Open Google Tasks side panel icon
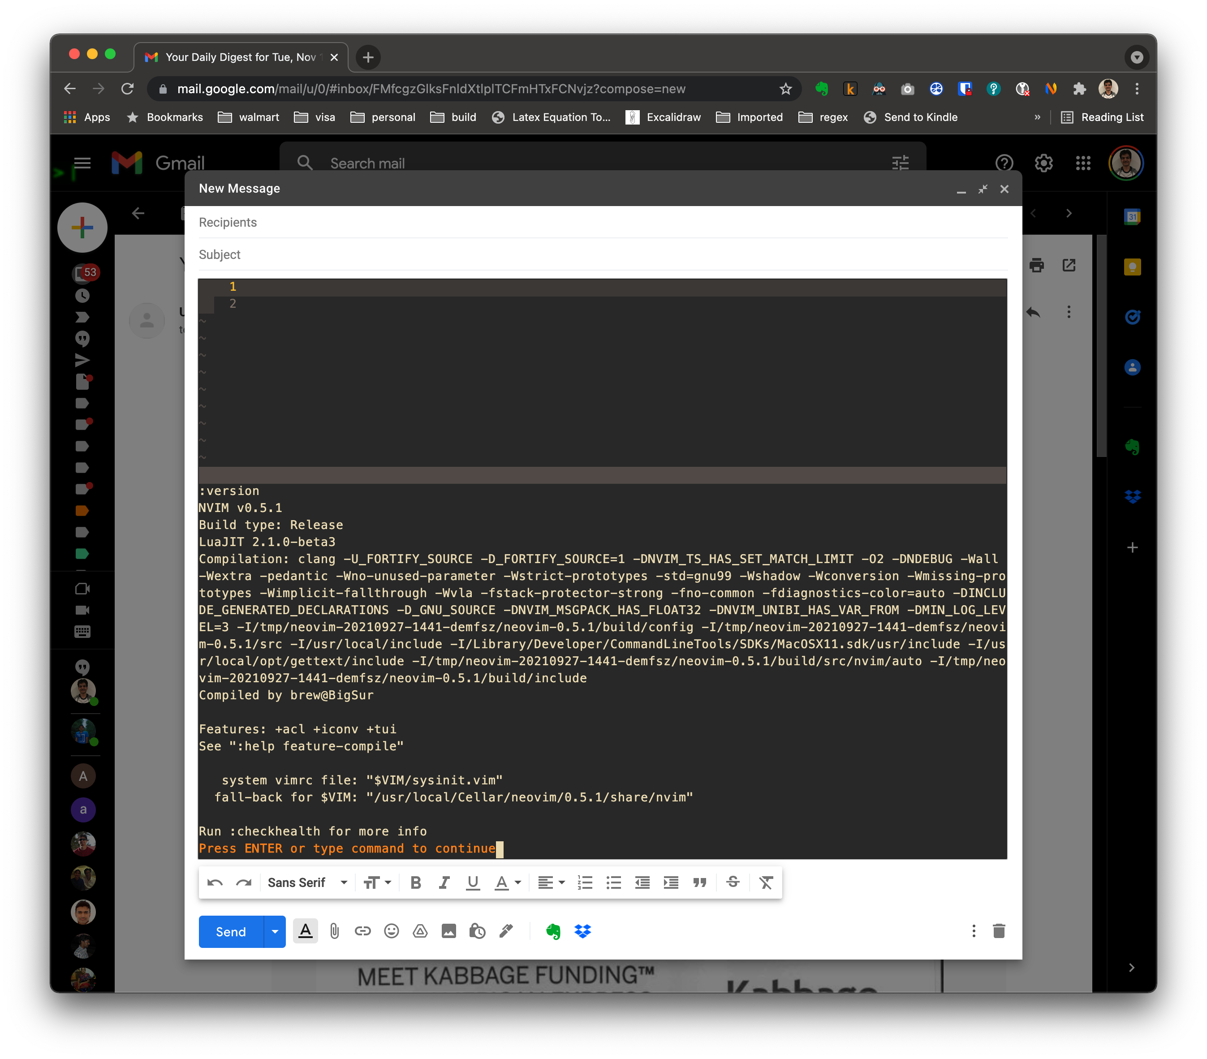Screen dimensions: 1207x1059 [1132, 317]
